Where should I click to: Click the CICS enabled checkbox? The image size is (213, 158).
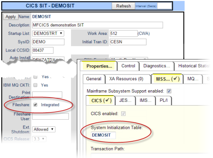click(x=123, y=114)
